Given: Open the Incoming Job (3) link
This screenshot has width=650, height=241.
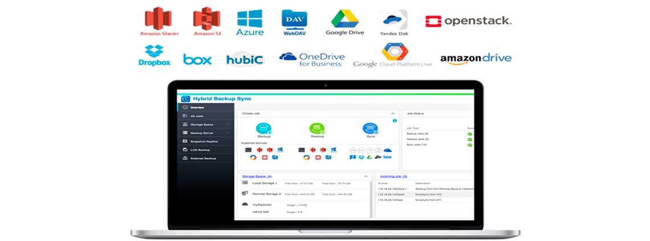Looking at the screenshot, I should point(394,177).
